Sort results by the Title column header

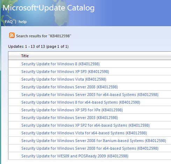[x=25, y=56]
